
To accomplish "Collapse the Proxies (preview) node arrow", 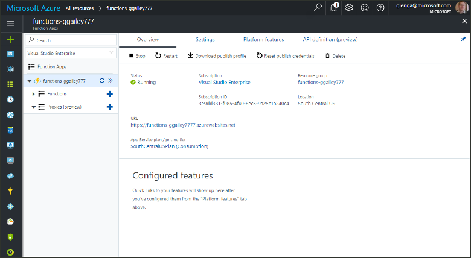I will (34, 107).
